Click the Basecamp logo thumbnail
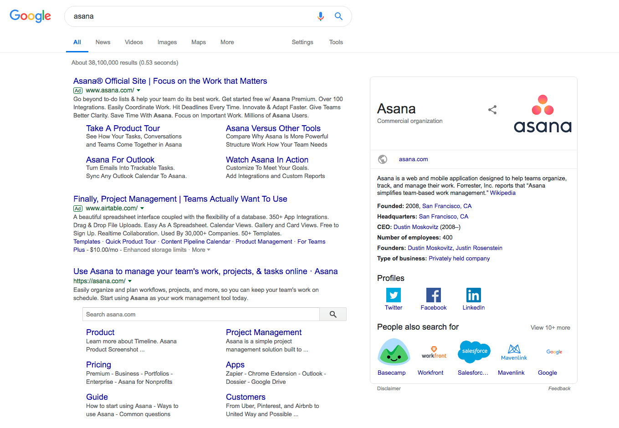619x428 pixels. [394, 352]
